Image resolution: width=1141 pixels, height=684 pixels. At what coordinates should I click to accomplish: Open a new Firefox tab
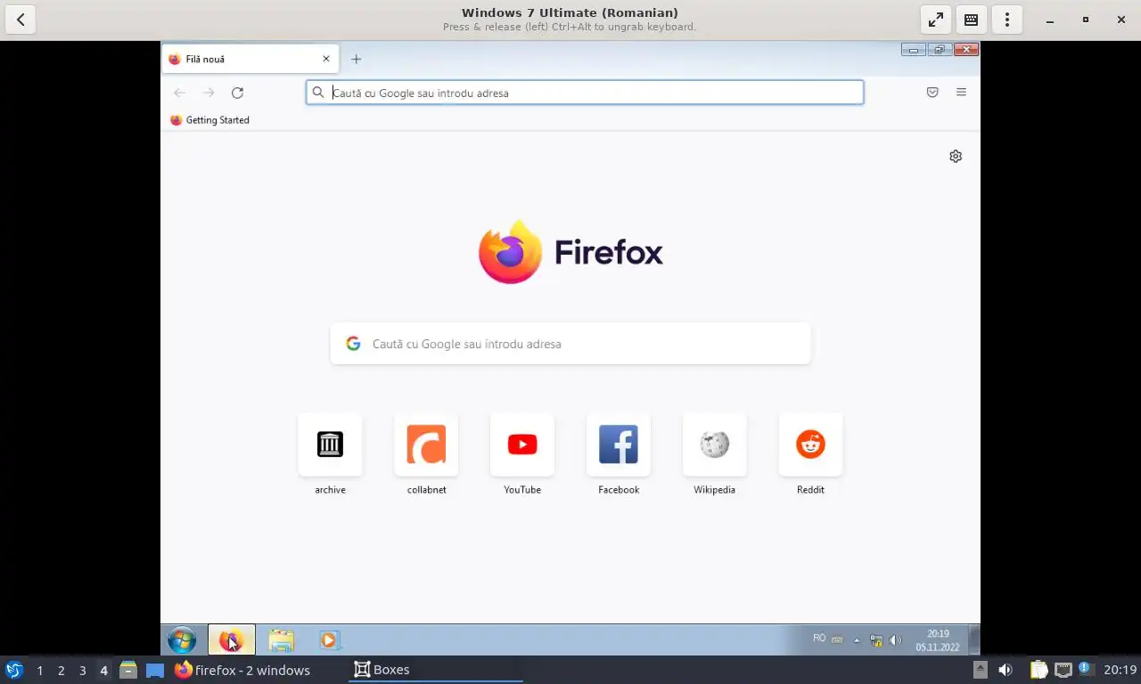(357, 59)
